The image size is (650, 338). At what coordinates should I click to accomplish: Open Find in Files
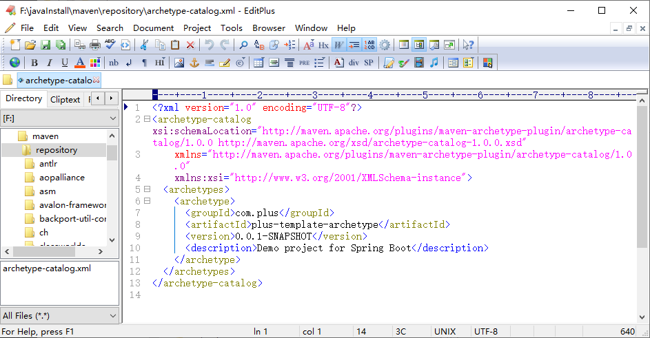(x=274, y=45)
